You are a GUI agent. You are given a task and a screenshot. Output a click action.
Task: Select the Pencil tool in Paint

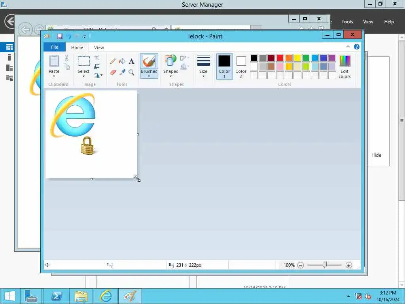pyautogui.click(x=113, y=61)
